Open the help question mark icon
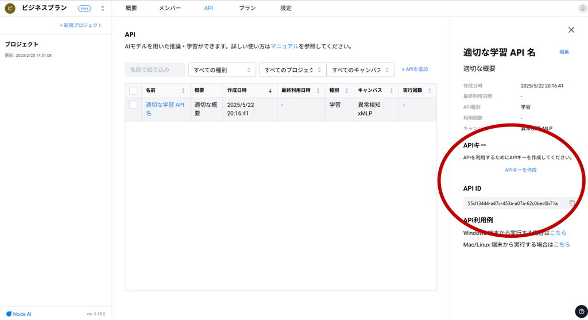Image resolution: width=588 pixels, height=320 pixels. 580,312
